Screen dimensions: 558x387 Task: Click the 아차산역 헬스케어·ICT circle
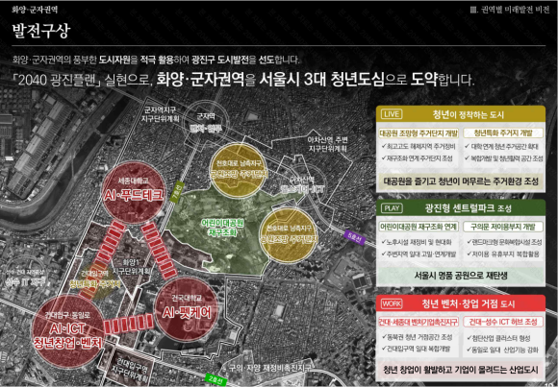tap(302, 185)
